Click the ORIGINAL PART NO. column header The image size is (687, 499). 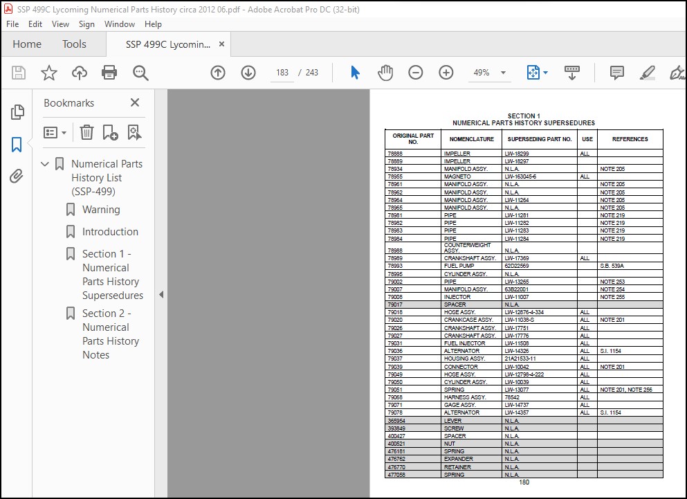pos(413,139)
